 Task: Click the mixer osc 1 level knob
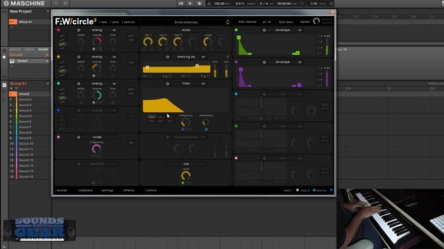tap(148, 41)
